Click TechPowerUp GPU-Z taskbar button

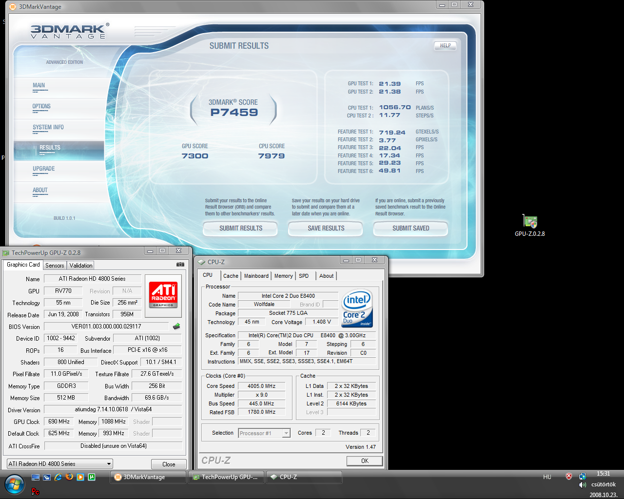click(227, 477)
